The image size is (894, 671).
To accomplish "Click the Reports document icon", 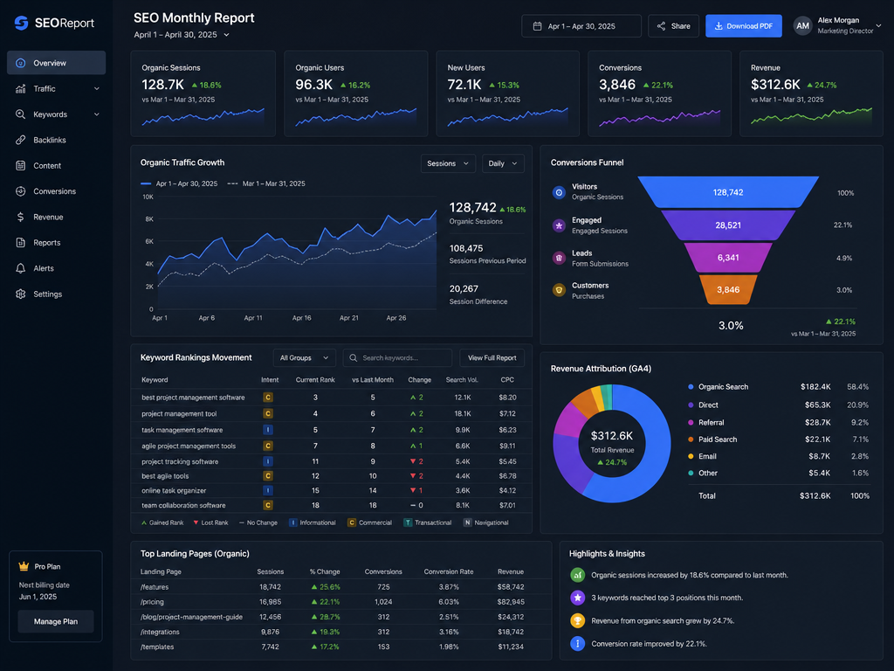I will tap(21, 243).
